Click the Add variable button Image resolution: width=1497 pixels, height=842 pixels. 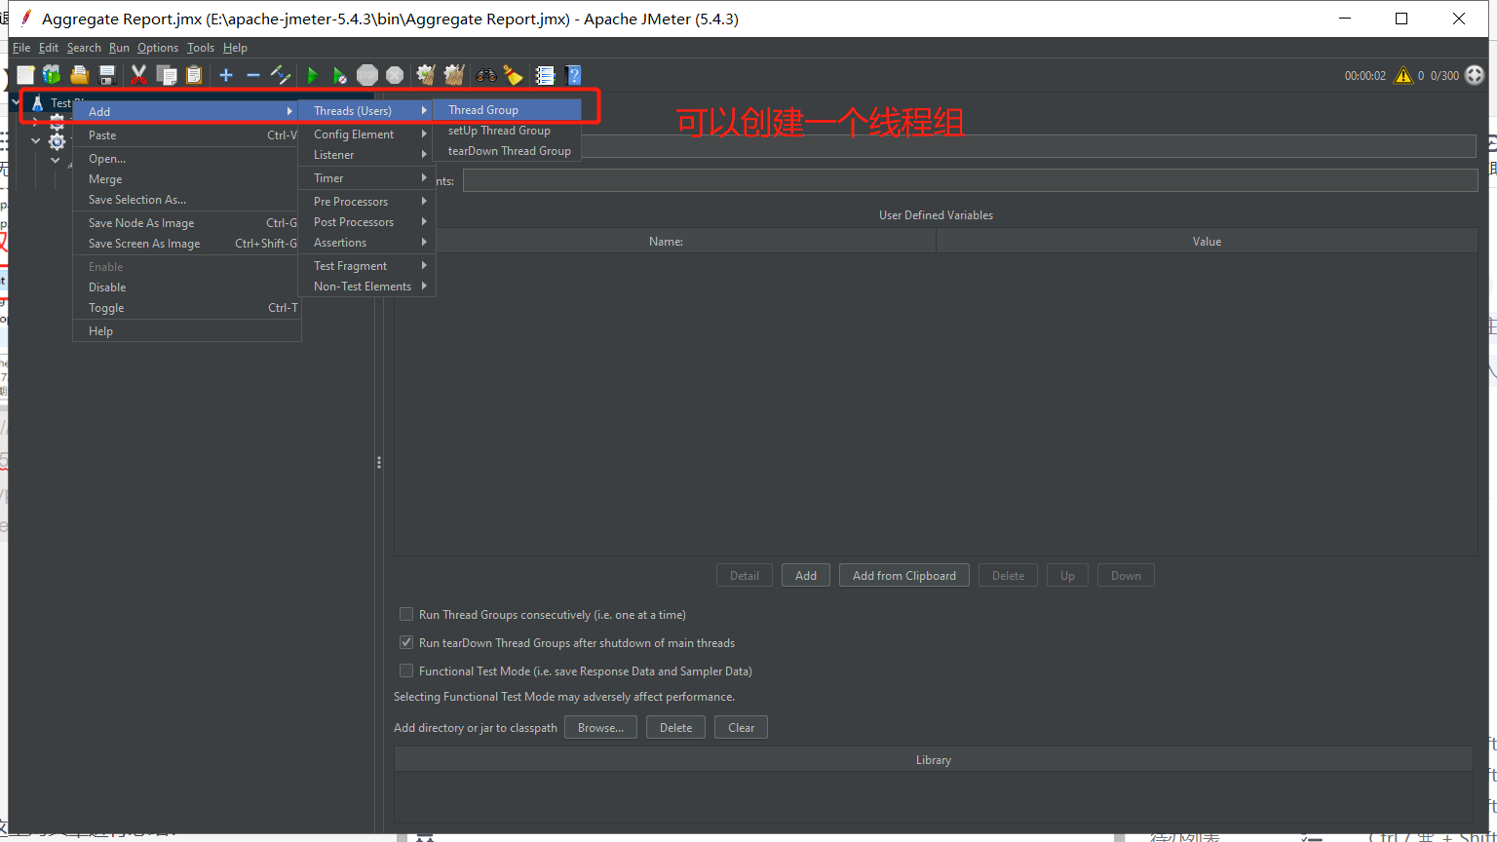tap(806, 575)
